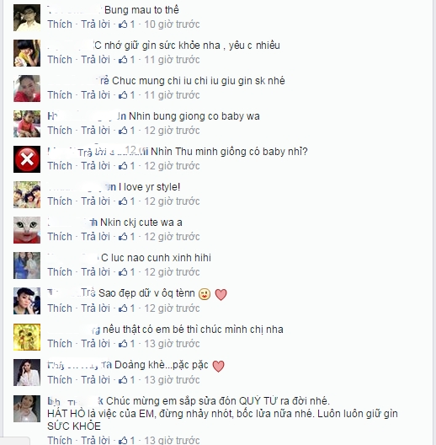The height and width of the screenshot is (445, 436).
Task: Reply to the "Chuc mung chi iu" comment
Action: coord(96,95)
